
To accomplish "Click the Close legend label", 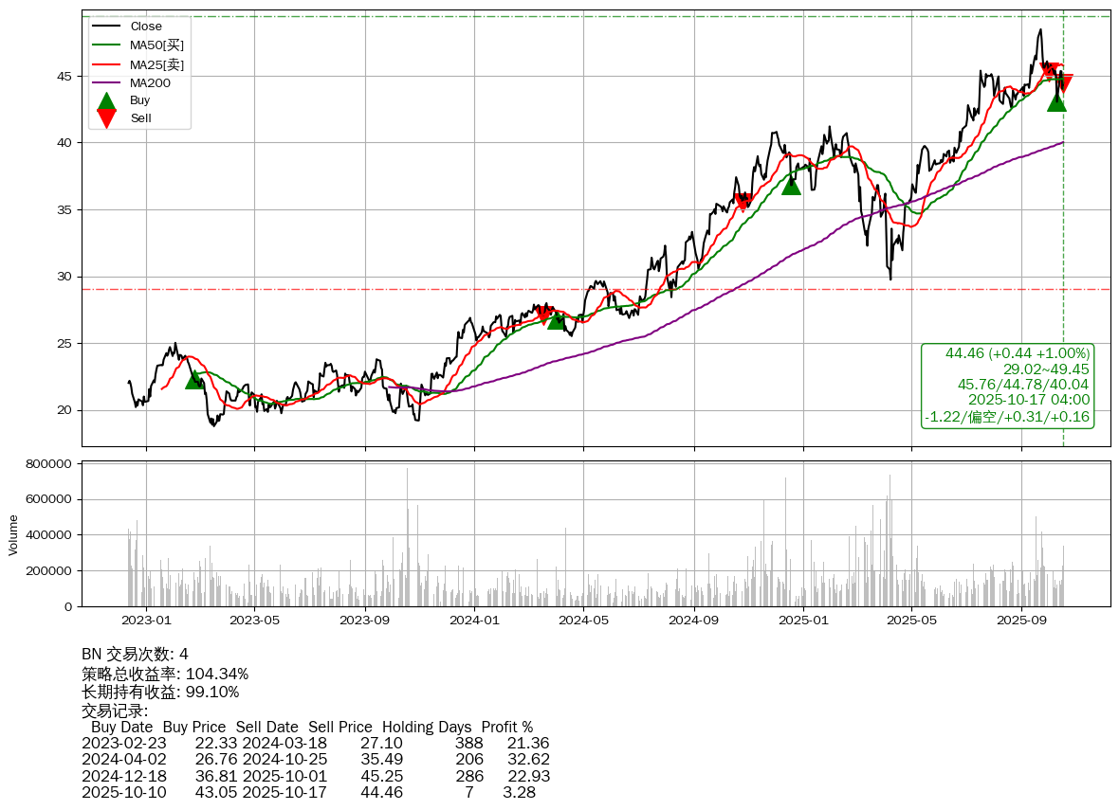I will coord(146,26).
